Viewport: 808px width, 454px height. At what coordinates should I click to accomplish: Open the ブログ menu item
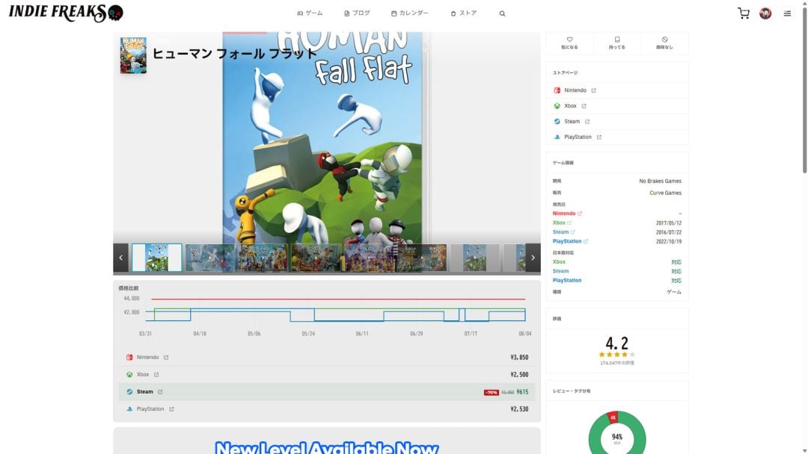(x=357, y=13)
